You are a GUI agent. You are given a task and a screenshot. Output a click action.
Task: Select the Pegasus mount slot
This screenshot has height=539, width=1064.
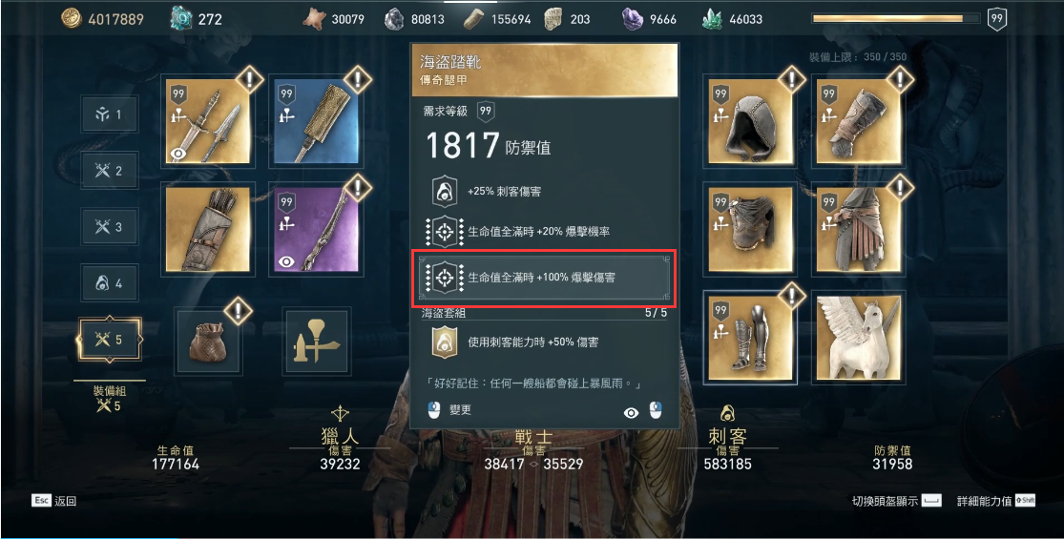click(859, 338)
